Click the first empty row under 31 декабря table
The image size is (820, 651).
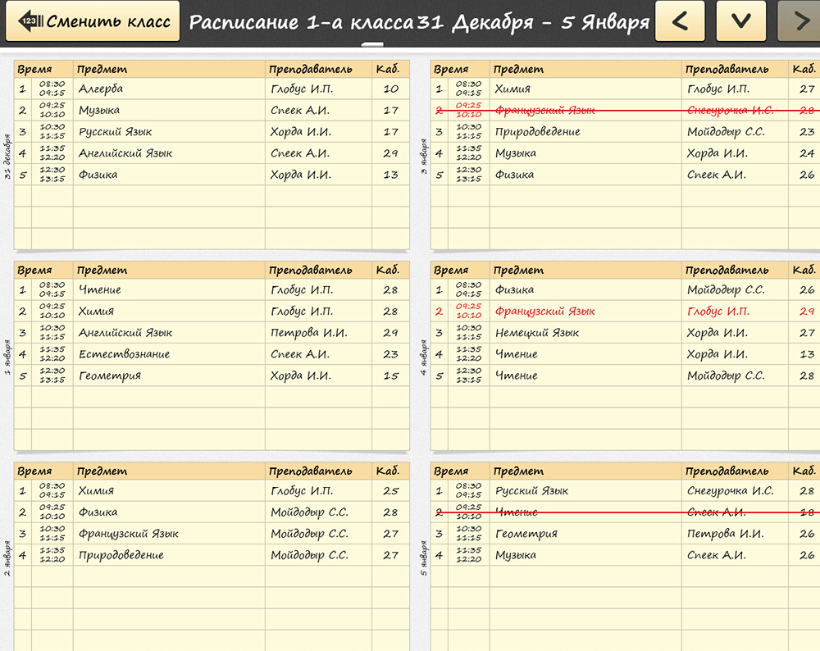click(212, 196)
